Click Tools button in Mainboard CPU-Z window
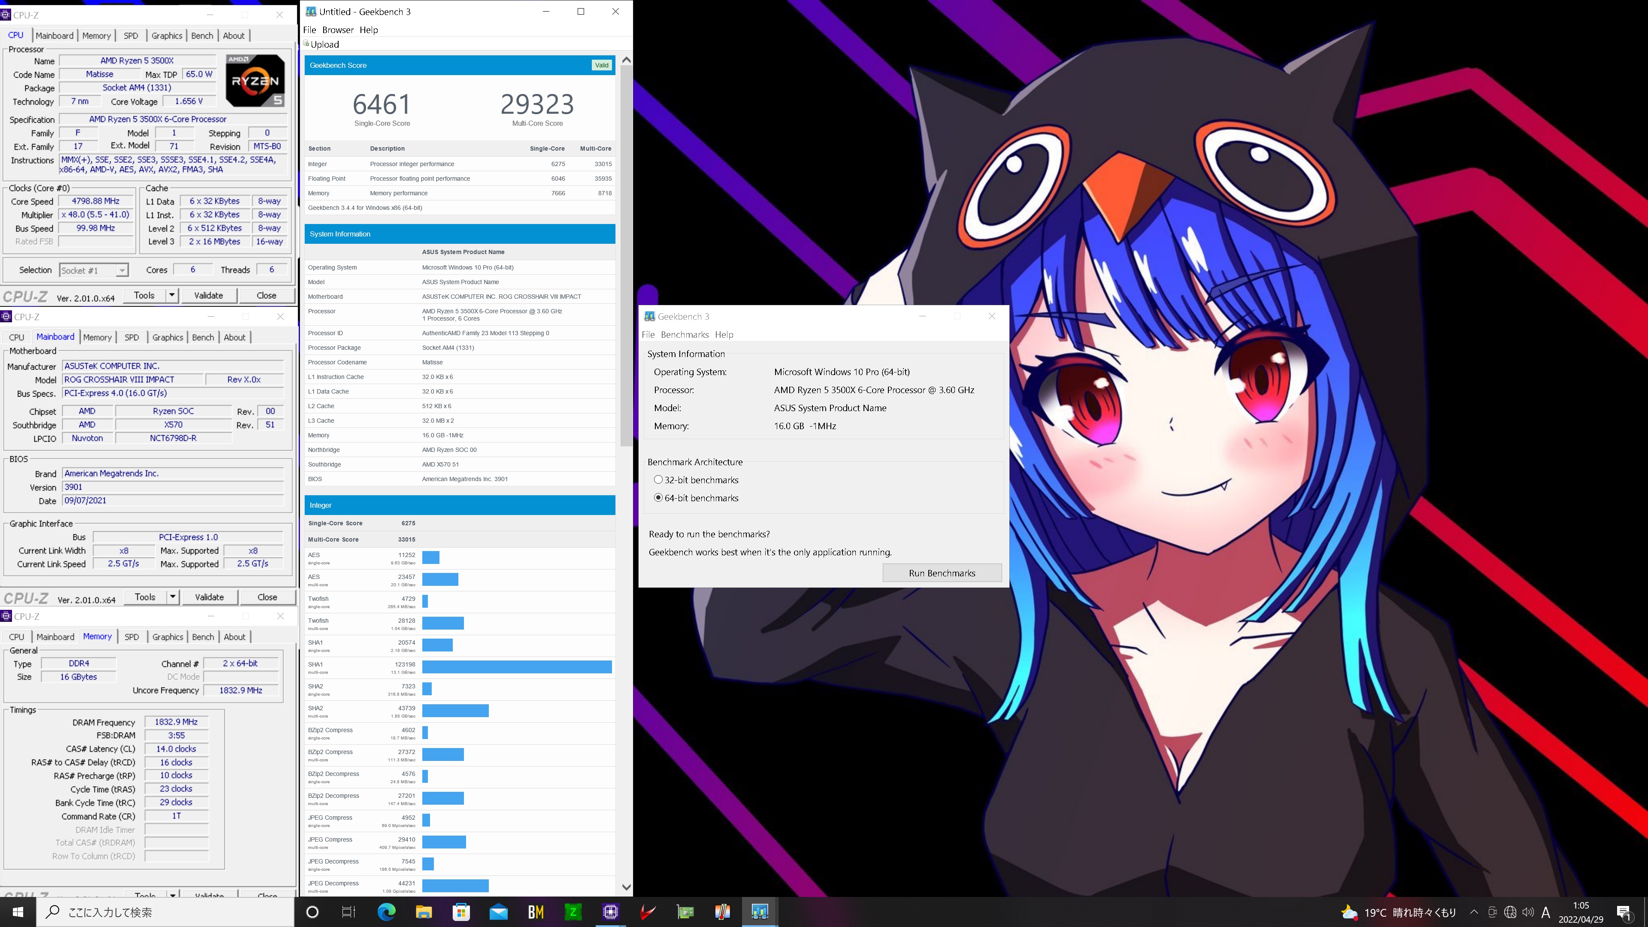 145,597
